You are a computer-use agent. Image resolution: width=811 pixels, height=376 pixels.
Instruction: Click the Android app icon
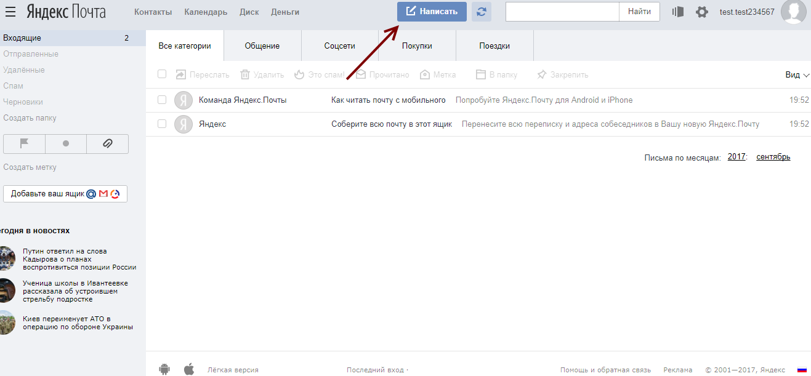tap(164, 369)
